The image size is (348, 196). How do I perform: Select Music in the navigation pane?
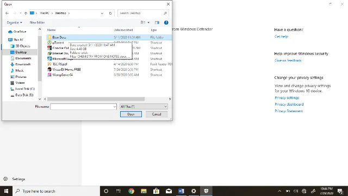coord(17,70)
